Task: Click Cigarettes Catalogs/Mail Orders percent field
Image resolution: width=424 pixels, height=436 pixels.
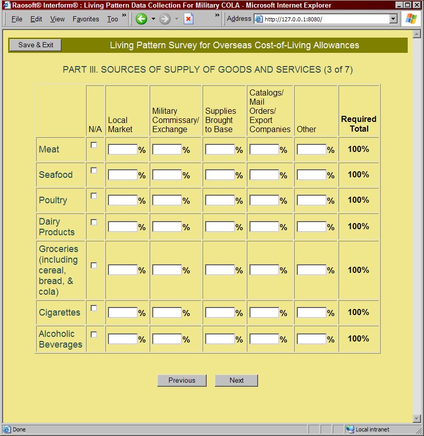Action: [x=264, y=313]
